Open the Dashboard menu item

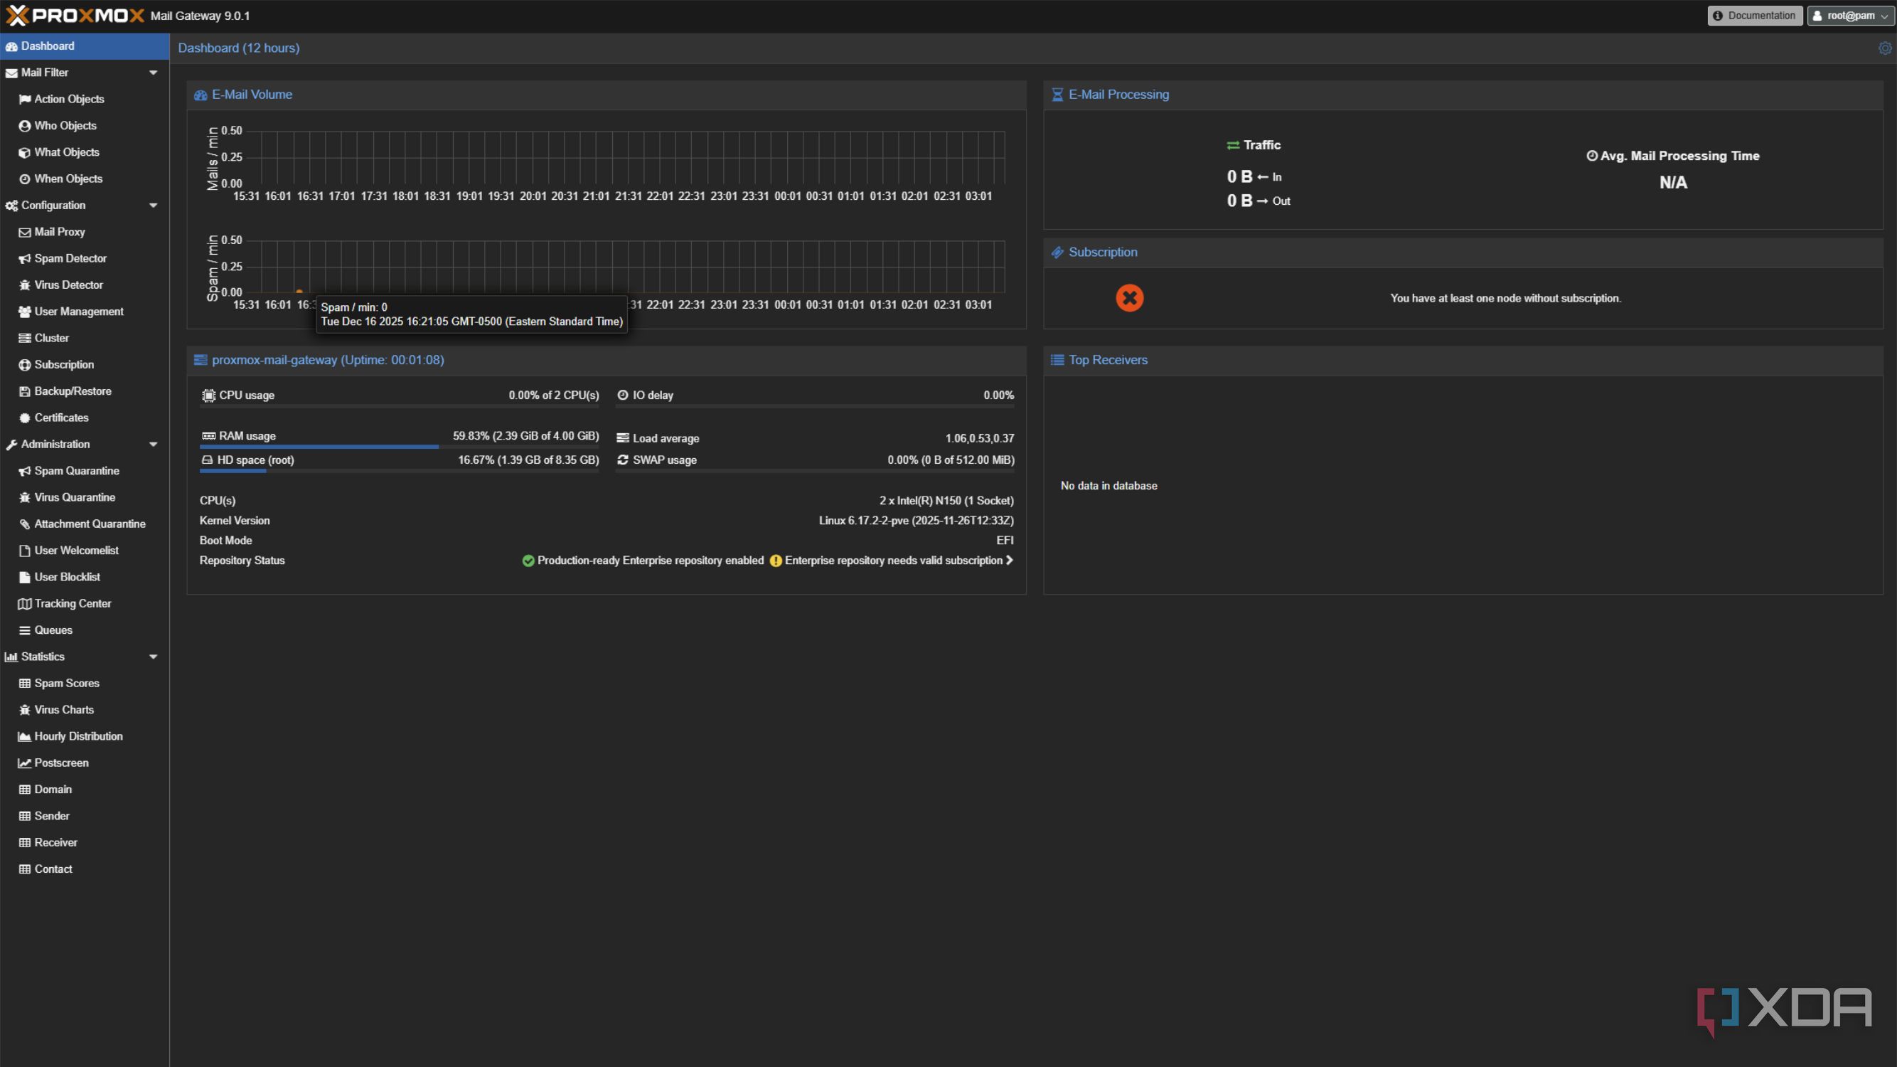pyautogui.click(x=85, y=46)
